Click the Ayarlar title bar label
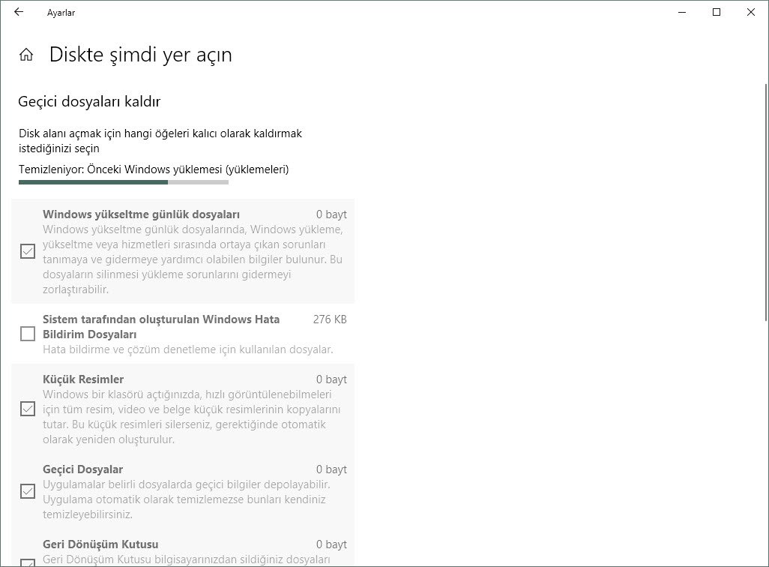This screenshot has width=769, height=567. pyautogui.click(x=61, y=12)
